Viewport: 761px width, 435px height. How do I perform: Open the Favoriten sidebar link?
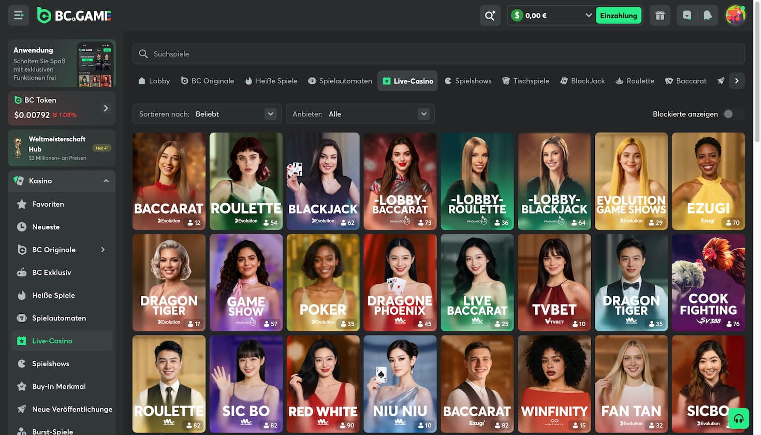pyautogui.click(x=62, y=204)
